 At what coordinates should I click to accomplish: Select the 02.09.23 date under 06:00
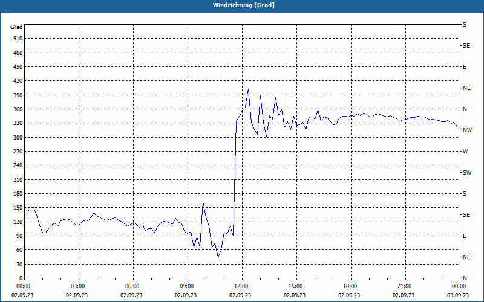click(131, 295)
